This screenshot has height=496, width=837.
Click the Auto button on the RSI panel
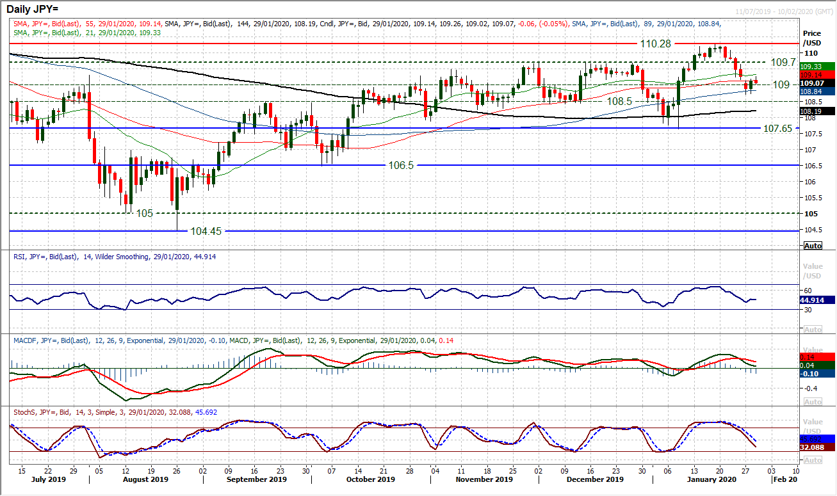pos(813,329)
